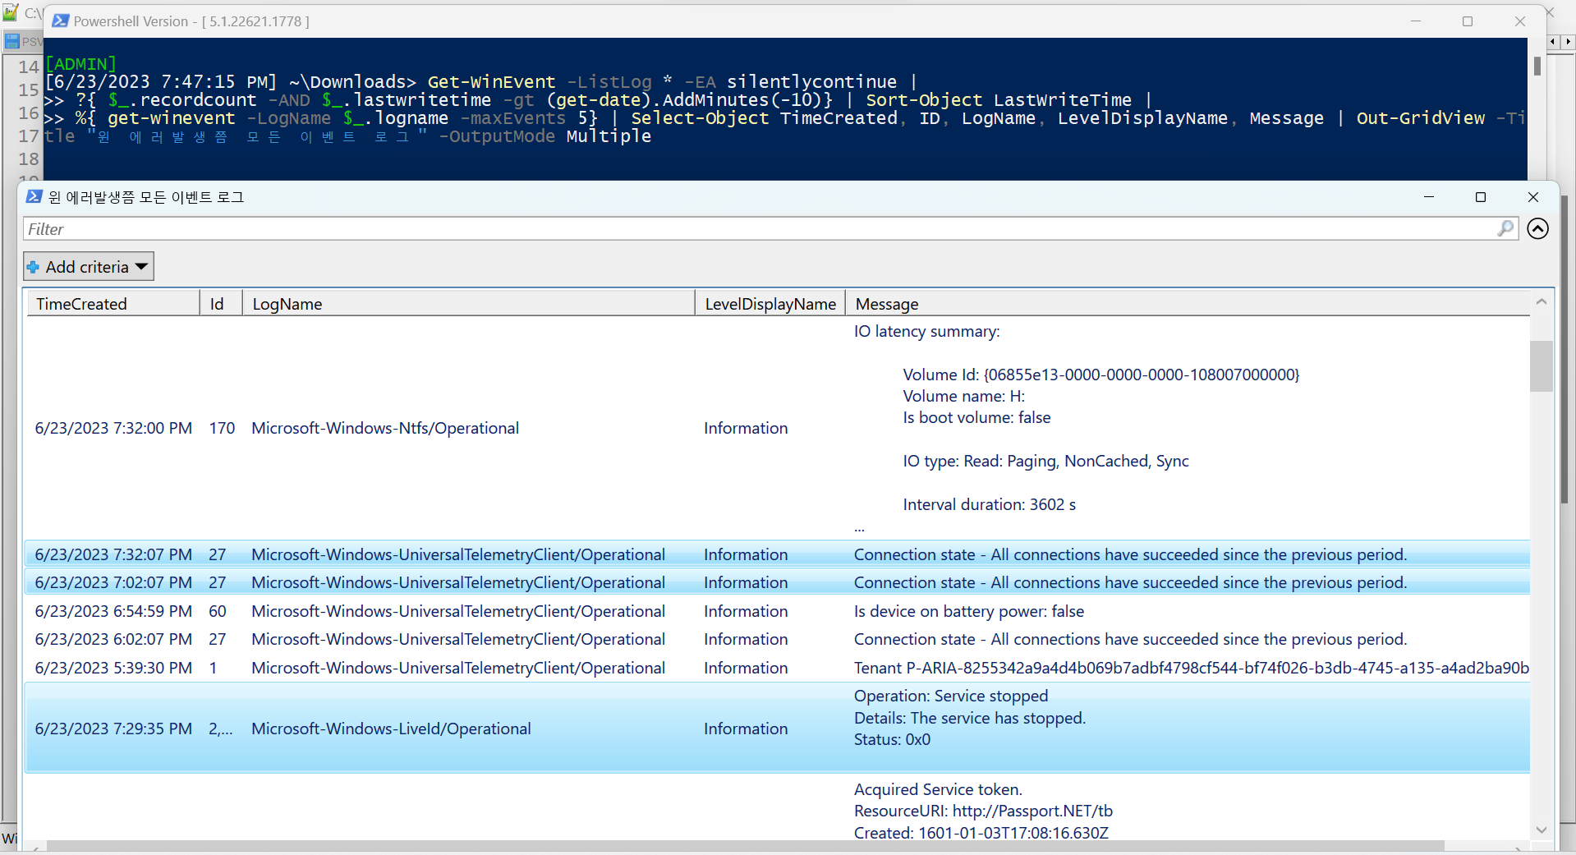Sort by Message column header

pos(1188,304)
